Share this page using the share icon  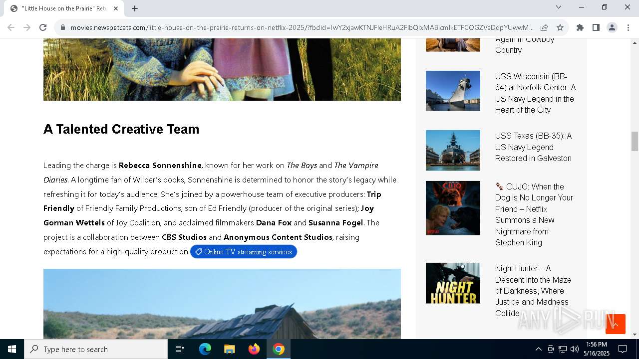[x=544, y=27]
